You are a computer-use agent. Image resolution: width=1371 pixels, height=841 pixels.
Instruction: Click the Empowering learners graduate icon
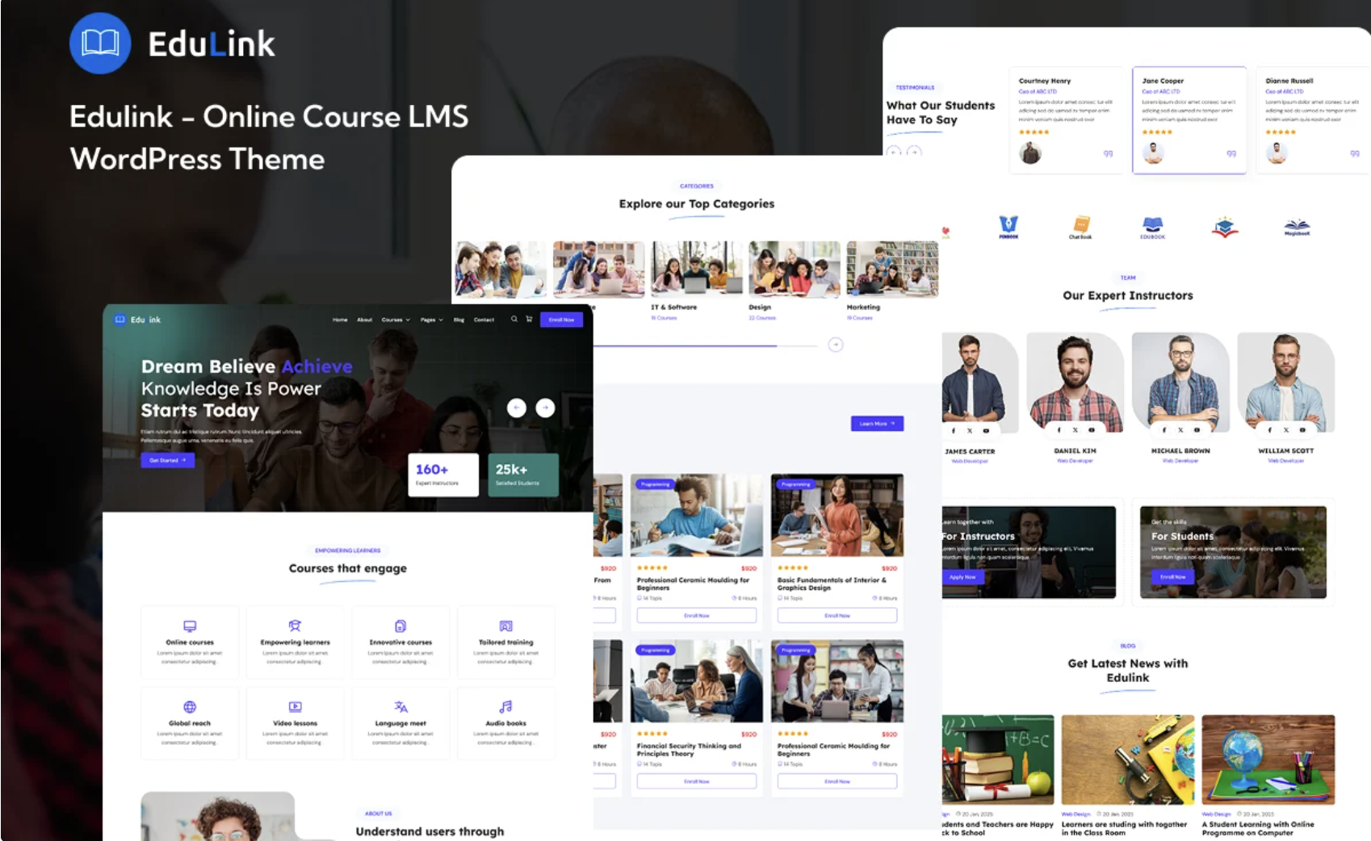pyautogui.click(x=295, y=626)
